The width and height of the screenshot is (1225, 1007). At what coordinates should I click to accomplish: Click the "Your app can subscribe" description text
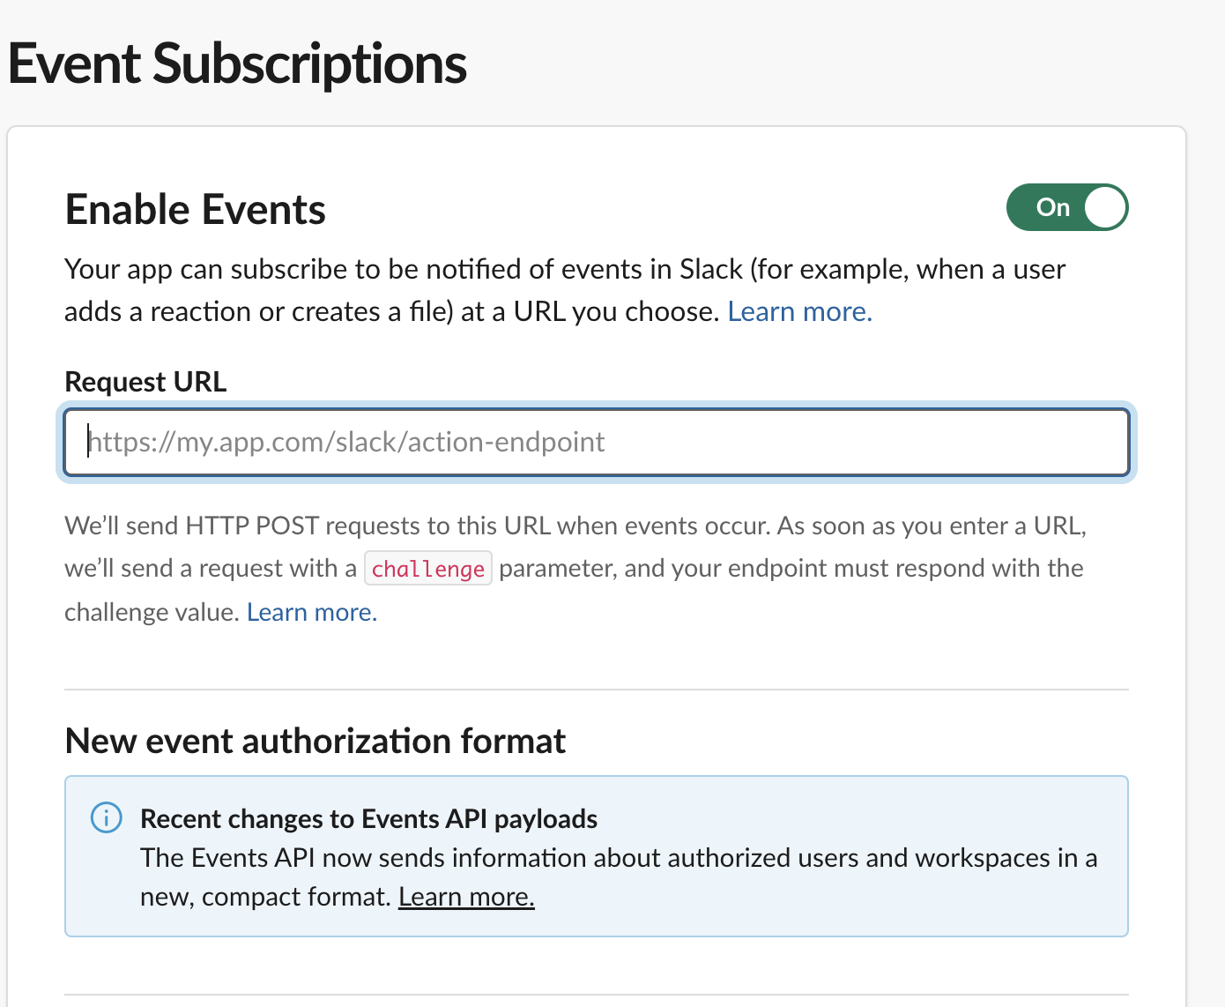(x=564, y=269)
